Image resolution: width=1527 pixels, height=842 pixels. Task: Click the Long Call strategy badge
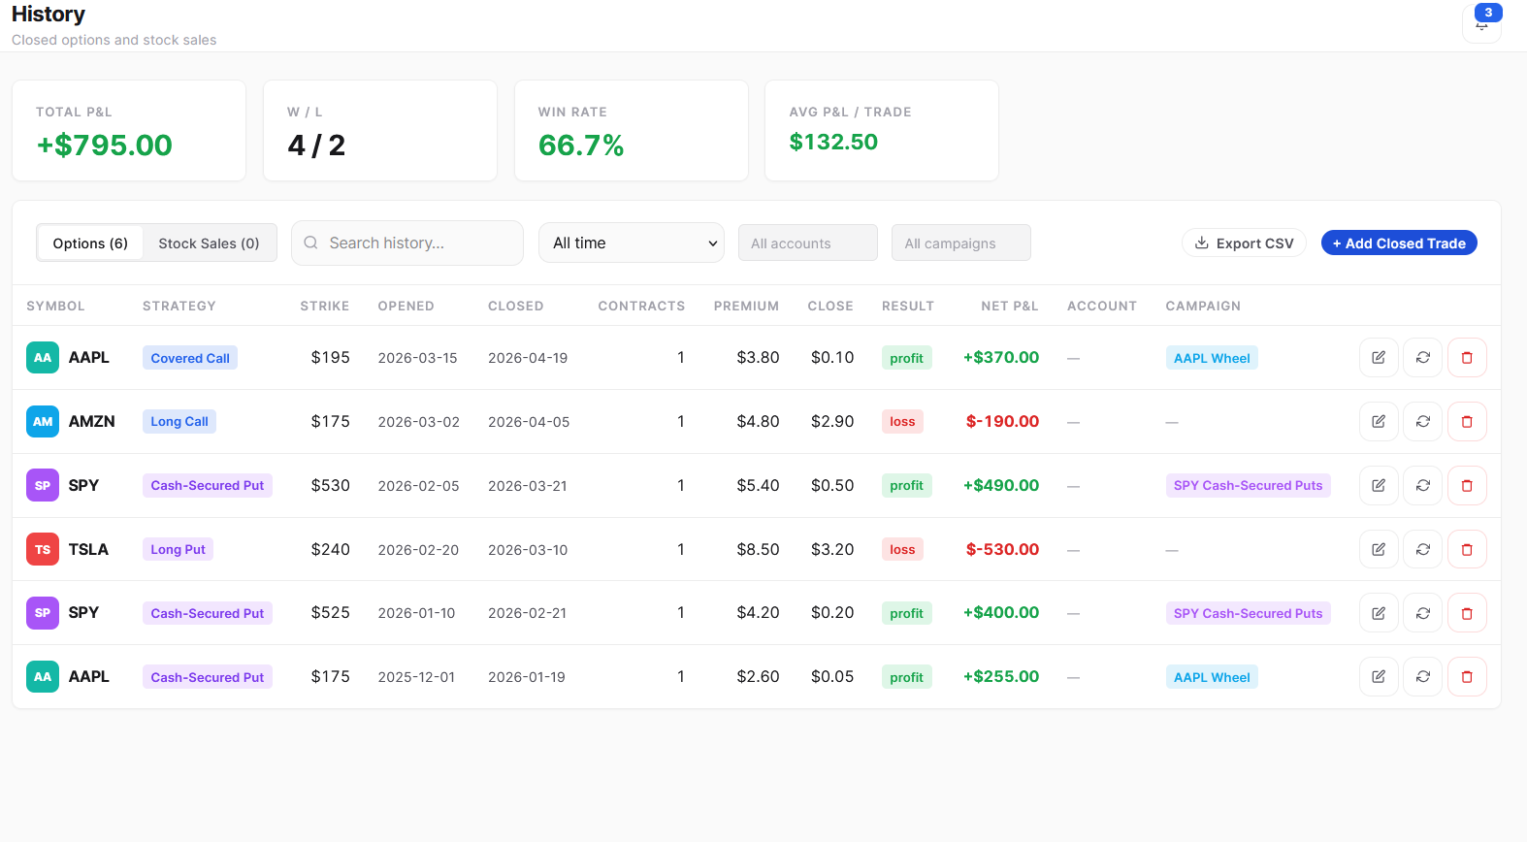click(179, 422)
